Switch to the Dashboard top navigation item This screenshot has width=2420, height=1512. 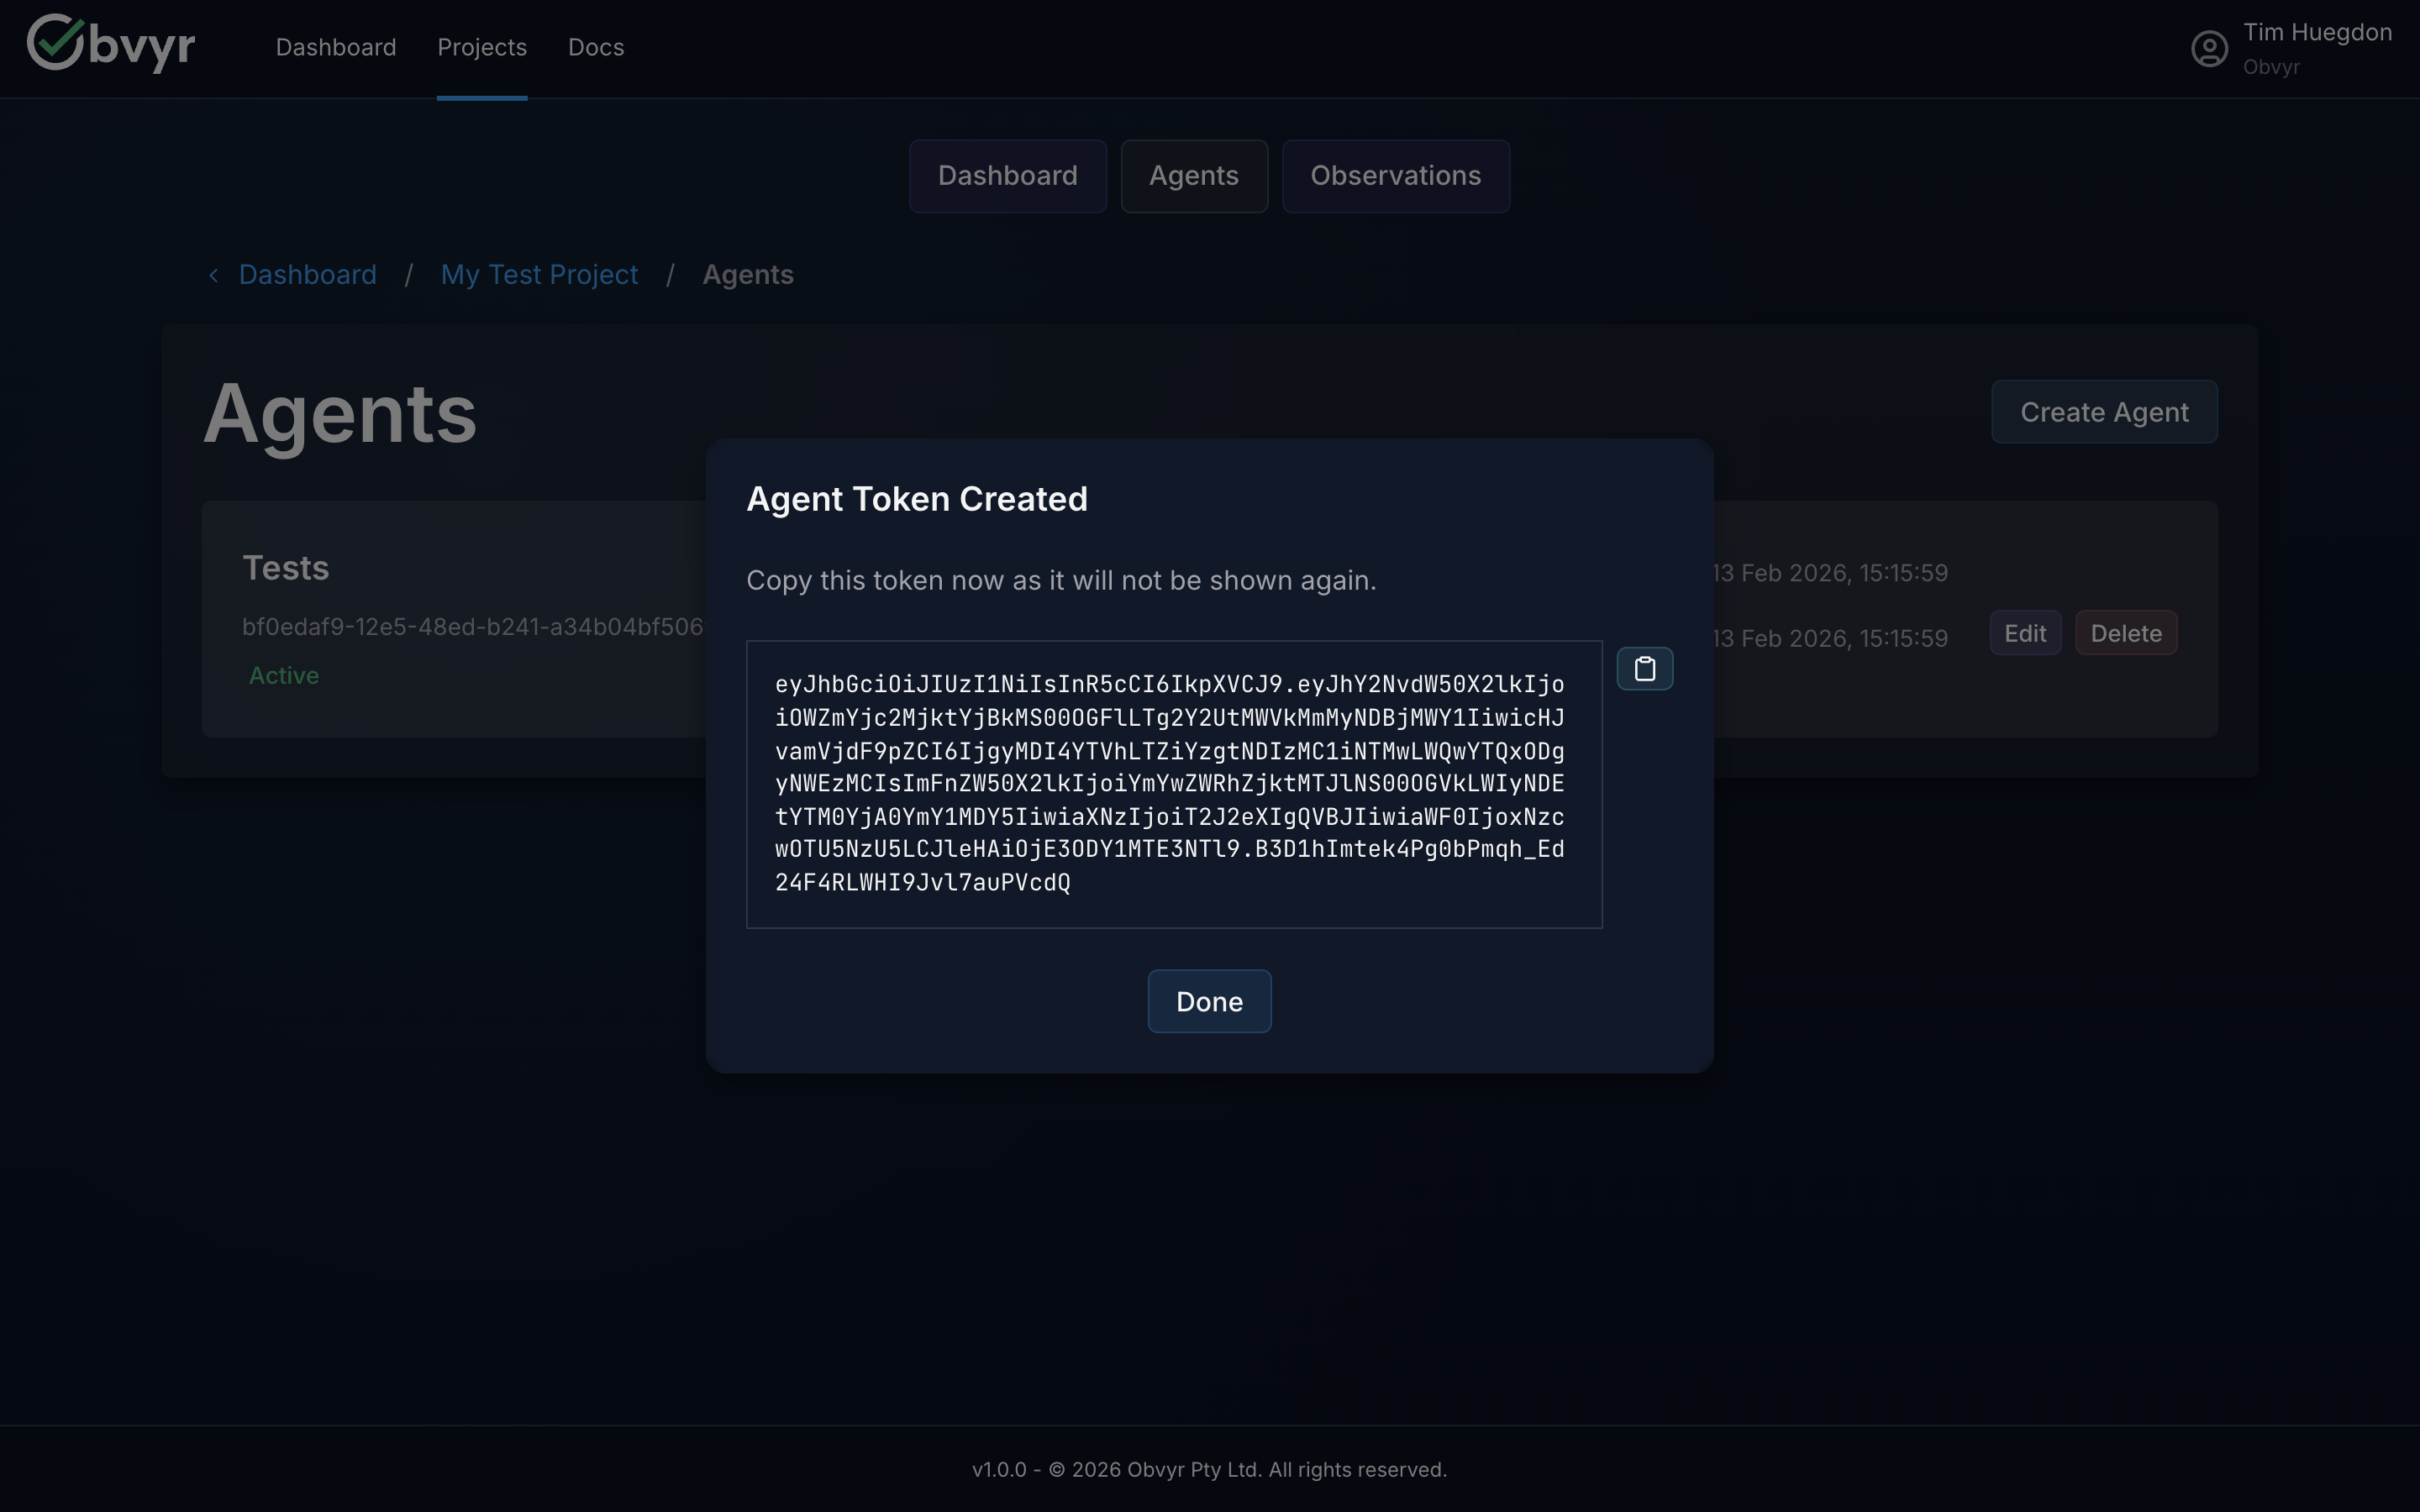(335, 47)
